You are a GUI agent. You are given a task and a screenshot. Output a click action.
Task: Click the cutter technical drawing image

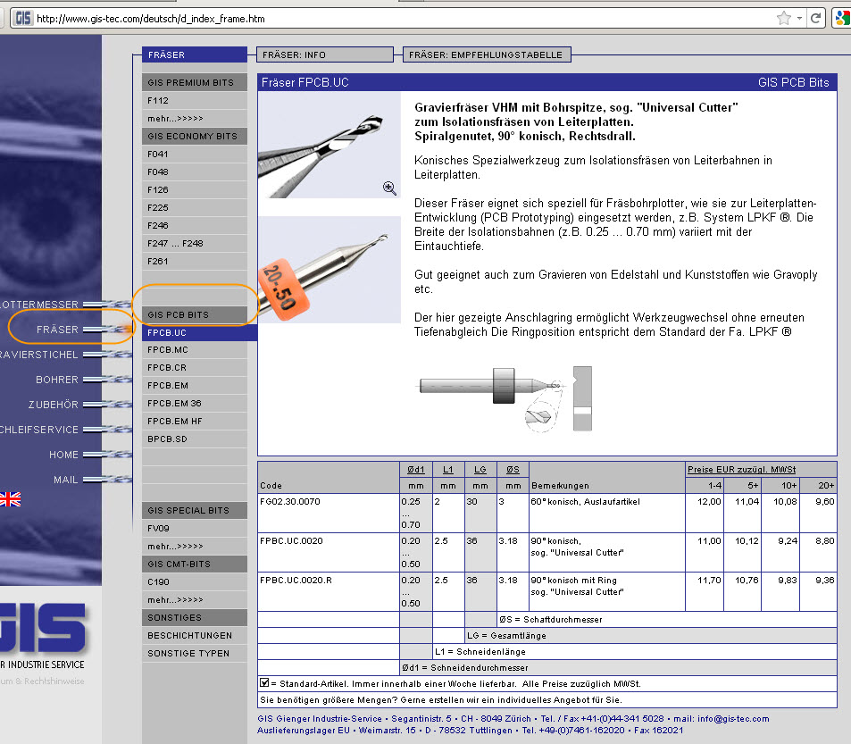[505, 399]
